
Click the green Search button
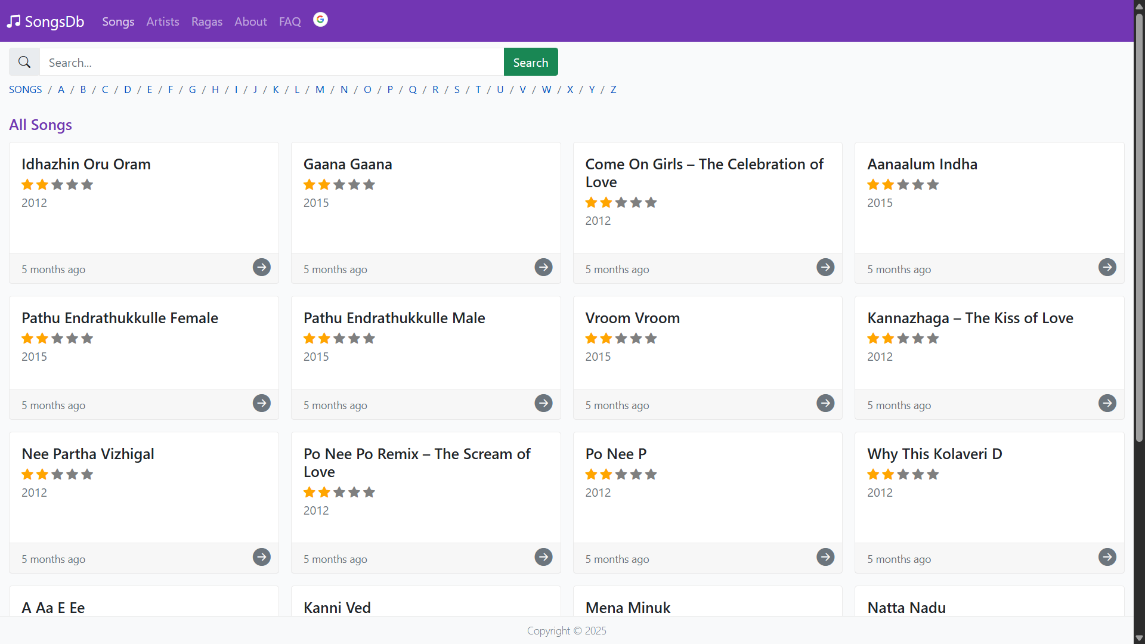(x=531, y=62)
